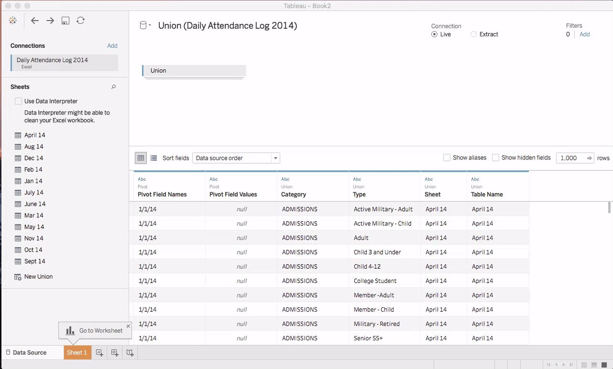Click the Table Name column header
613x369 pixels.
pos(498,187)
